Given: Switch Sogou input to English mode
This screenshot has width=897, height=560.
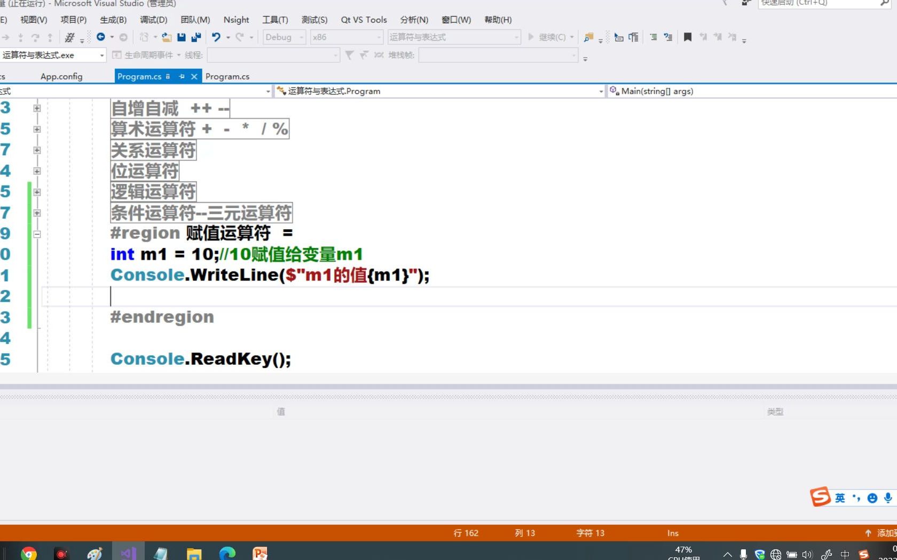Looking at the screenshot, I should tap(840, 498).
